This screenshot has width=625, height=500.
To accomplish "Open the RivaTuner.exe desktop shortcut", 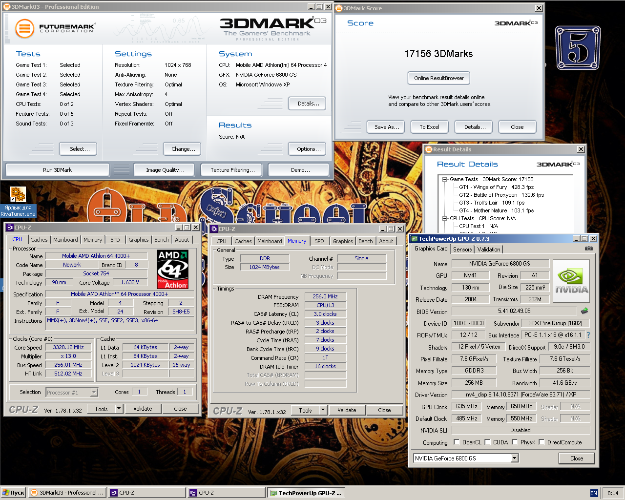I will point(18,202).
